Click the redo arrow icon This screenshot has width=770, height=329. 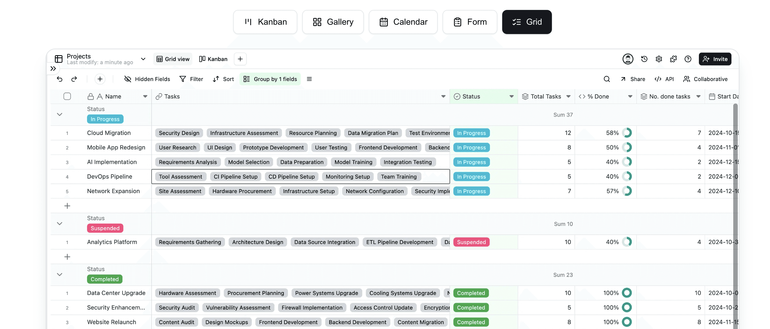point(74,79)
